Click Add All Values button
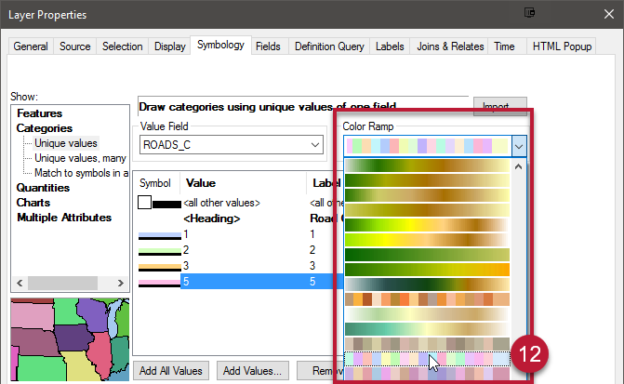 171,371
